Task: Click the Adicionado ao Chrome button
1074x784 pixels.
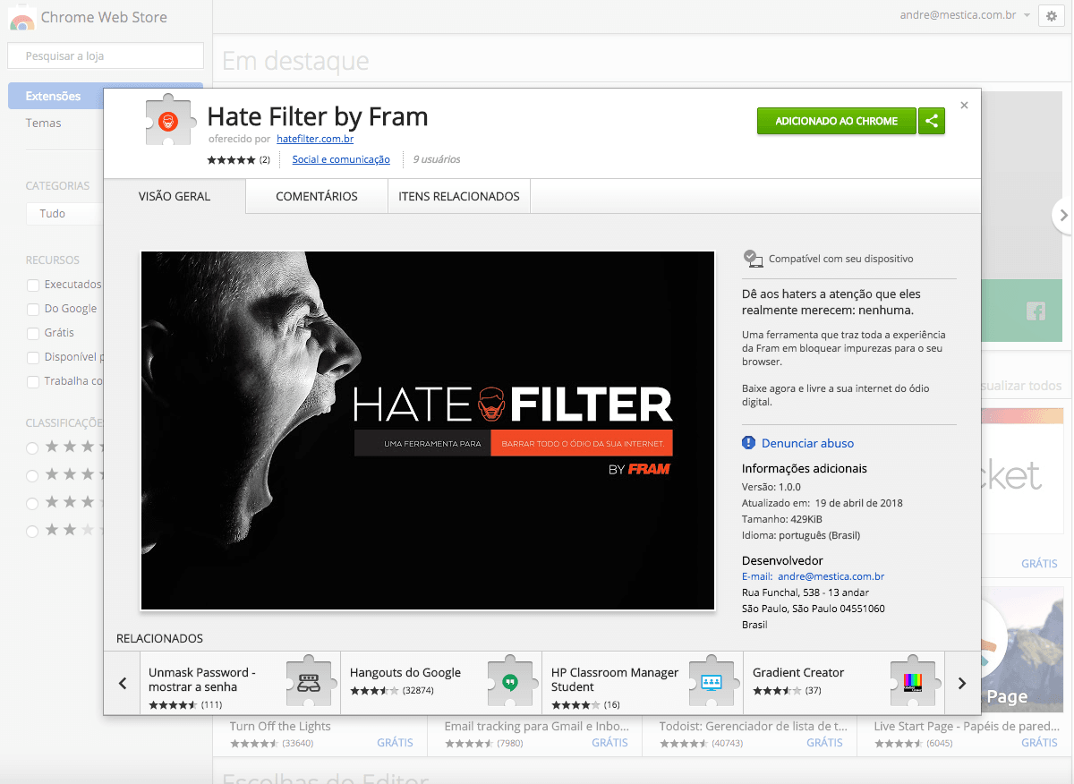Action: pos(836,121)
